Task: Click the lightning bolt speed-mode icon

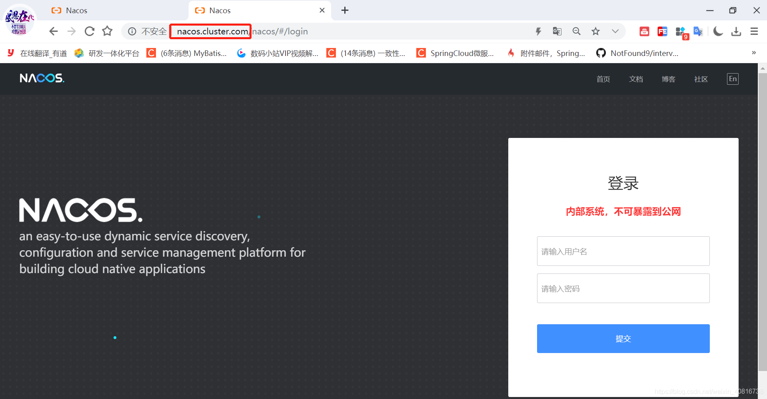Action: 538,31
